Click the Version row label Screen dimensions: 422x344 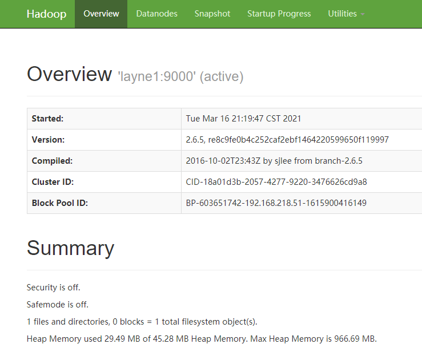point(48,140)
